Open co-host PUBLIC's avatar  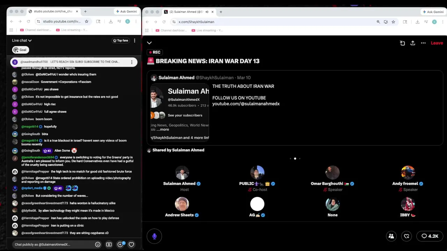[x=257, y=173]
